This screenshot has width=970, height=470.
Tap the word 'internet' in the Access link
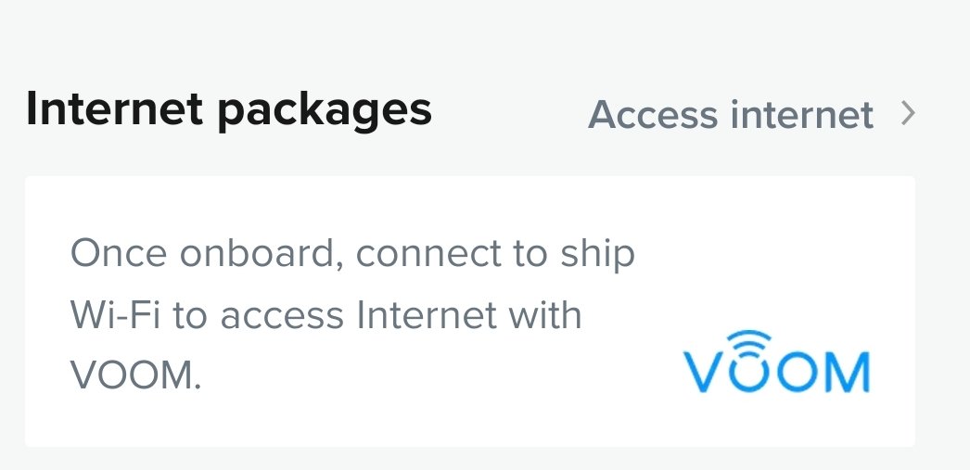pos(802,114)
